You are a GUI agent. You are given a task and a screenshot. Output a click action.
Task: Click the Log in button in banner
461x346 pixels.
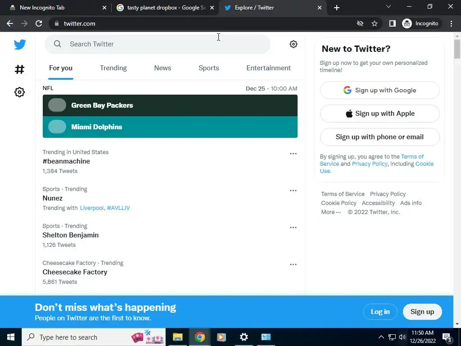[380, 312]
